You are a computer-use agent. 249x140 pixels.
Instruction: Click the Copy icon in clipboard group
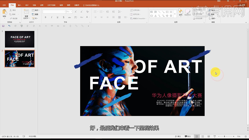pyautogui.click(x=11, y=14)
